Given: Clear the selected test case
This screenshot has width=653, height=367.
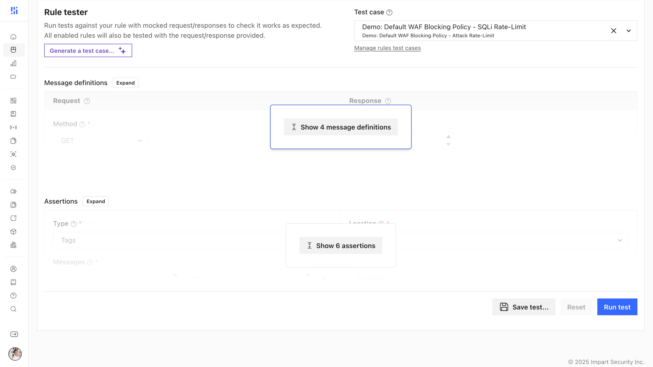Looking at the screenshot, I should (613, 31).
